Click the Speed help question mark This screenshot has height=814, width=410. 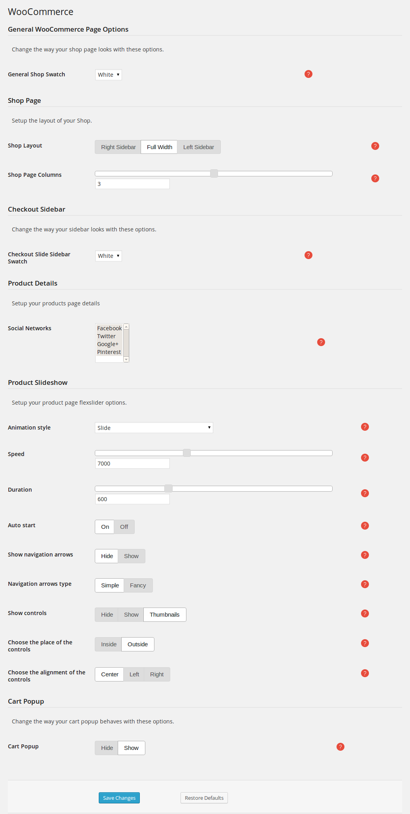[365, 458]
